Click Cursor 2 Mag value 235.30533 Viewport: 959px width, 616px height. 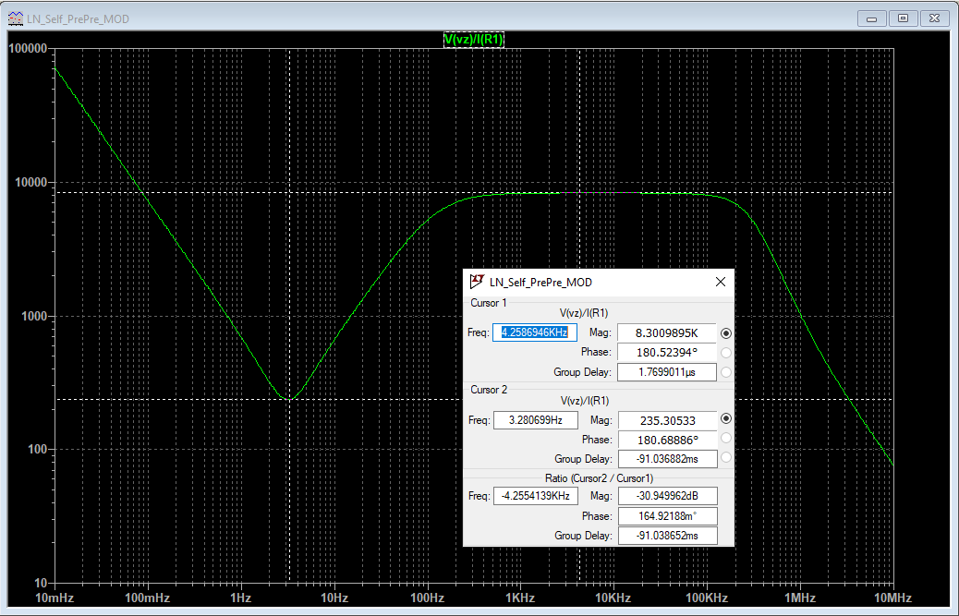coord(668,420)
